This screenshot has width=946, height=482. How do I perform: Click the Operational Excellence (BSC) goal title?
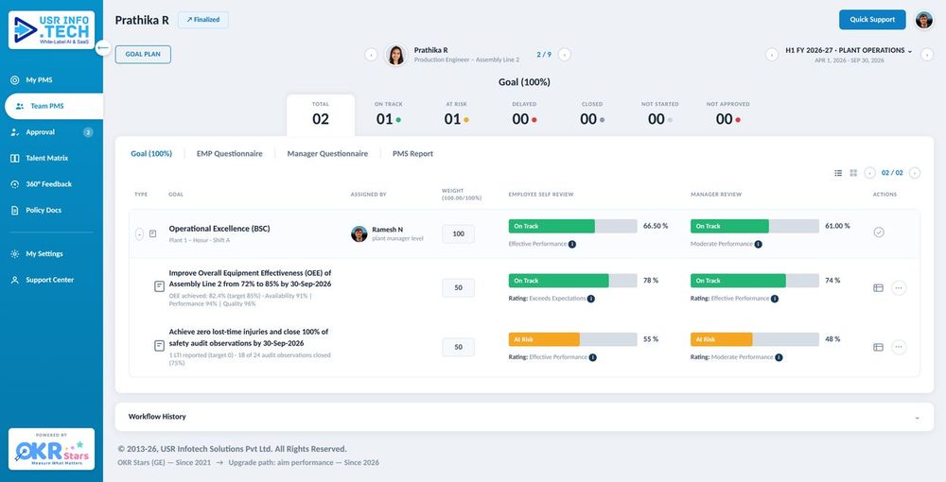(x=219, y=229)
